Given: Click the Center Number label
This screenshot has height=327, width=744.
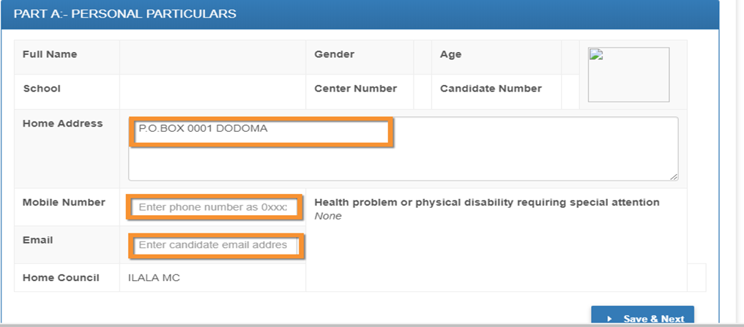Looking at the screenshot, I should [x=355, y=89].
